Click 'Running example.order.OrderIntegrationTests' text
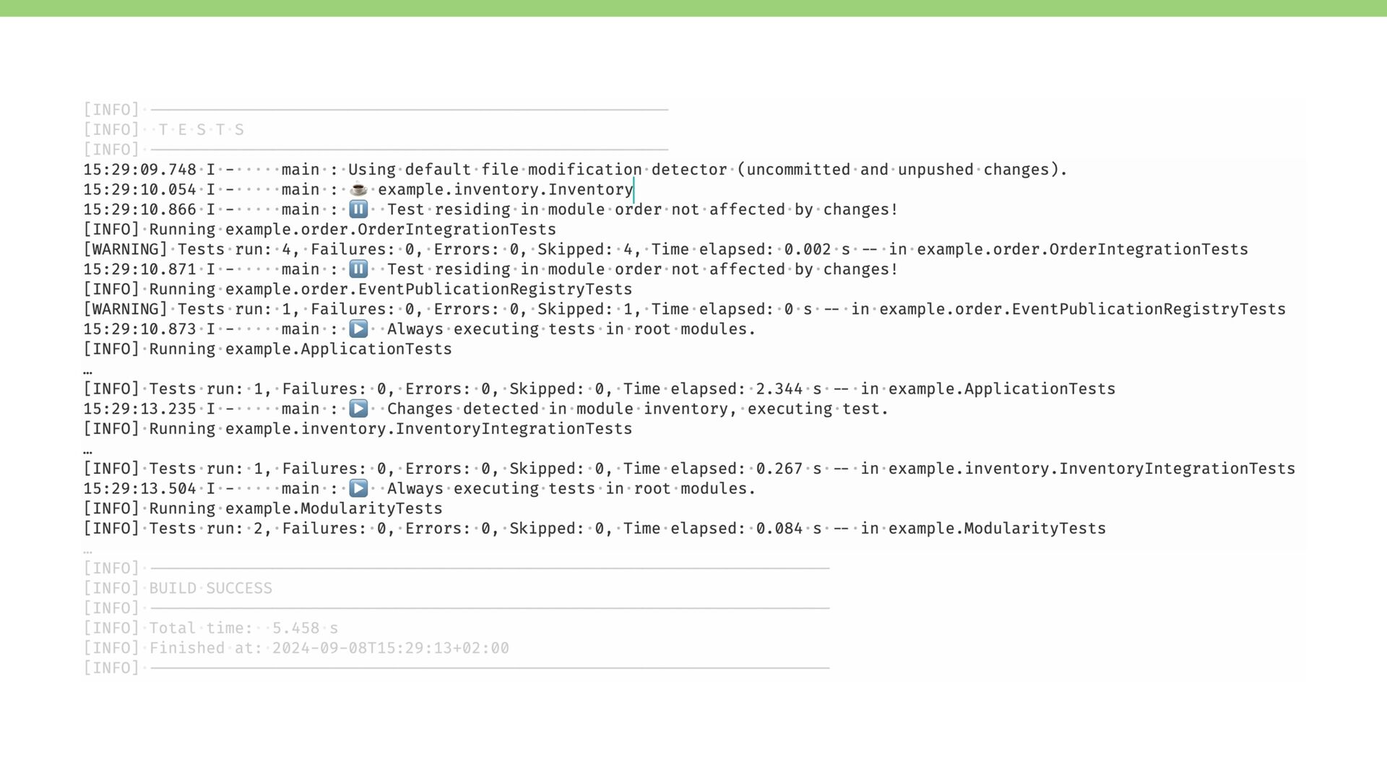The image size is (1387, 780). (353, 230)
